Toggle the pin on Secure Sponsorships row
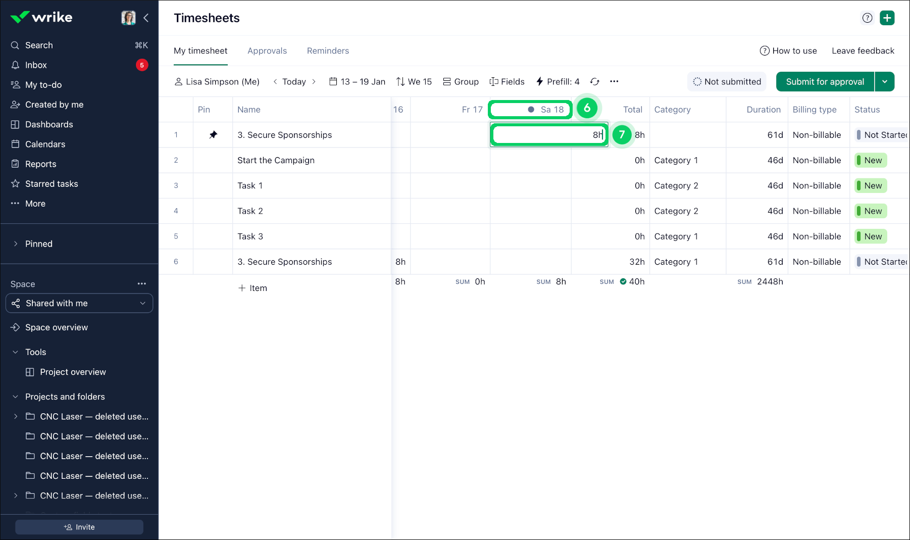This screenshot has width=910, height=540. click(213, 135)
